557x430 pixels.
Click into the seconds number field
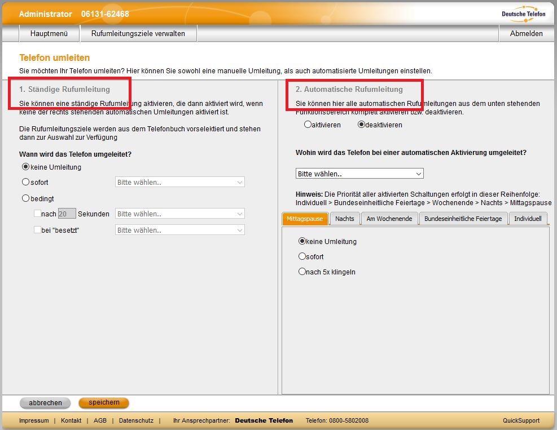pos(67,214)
